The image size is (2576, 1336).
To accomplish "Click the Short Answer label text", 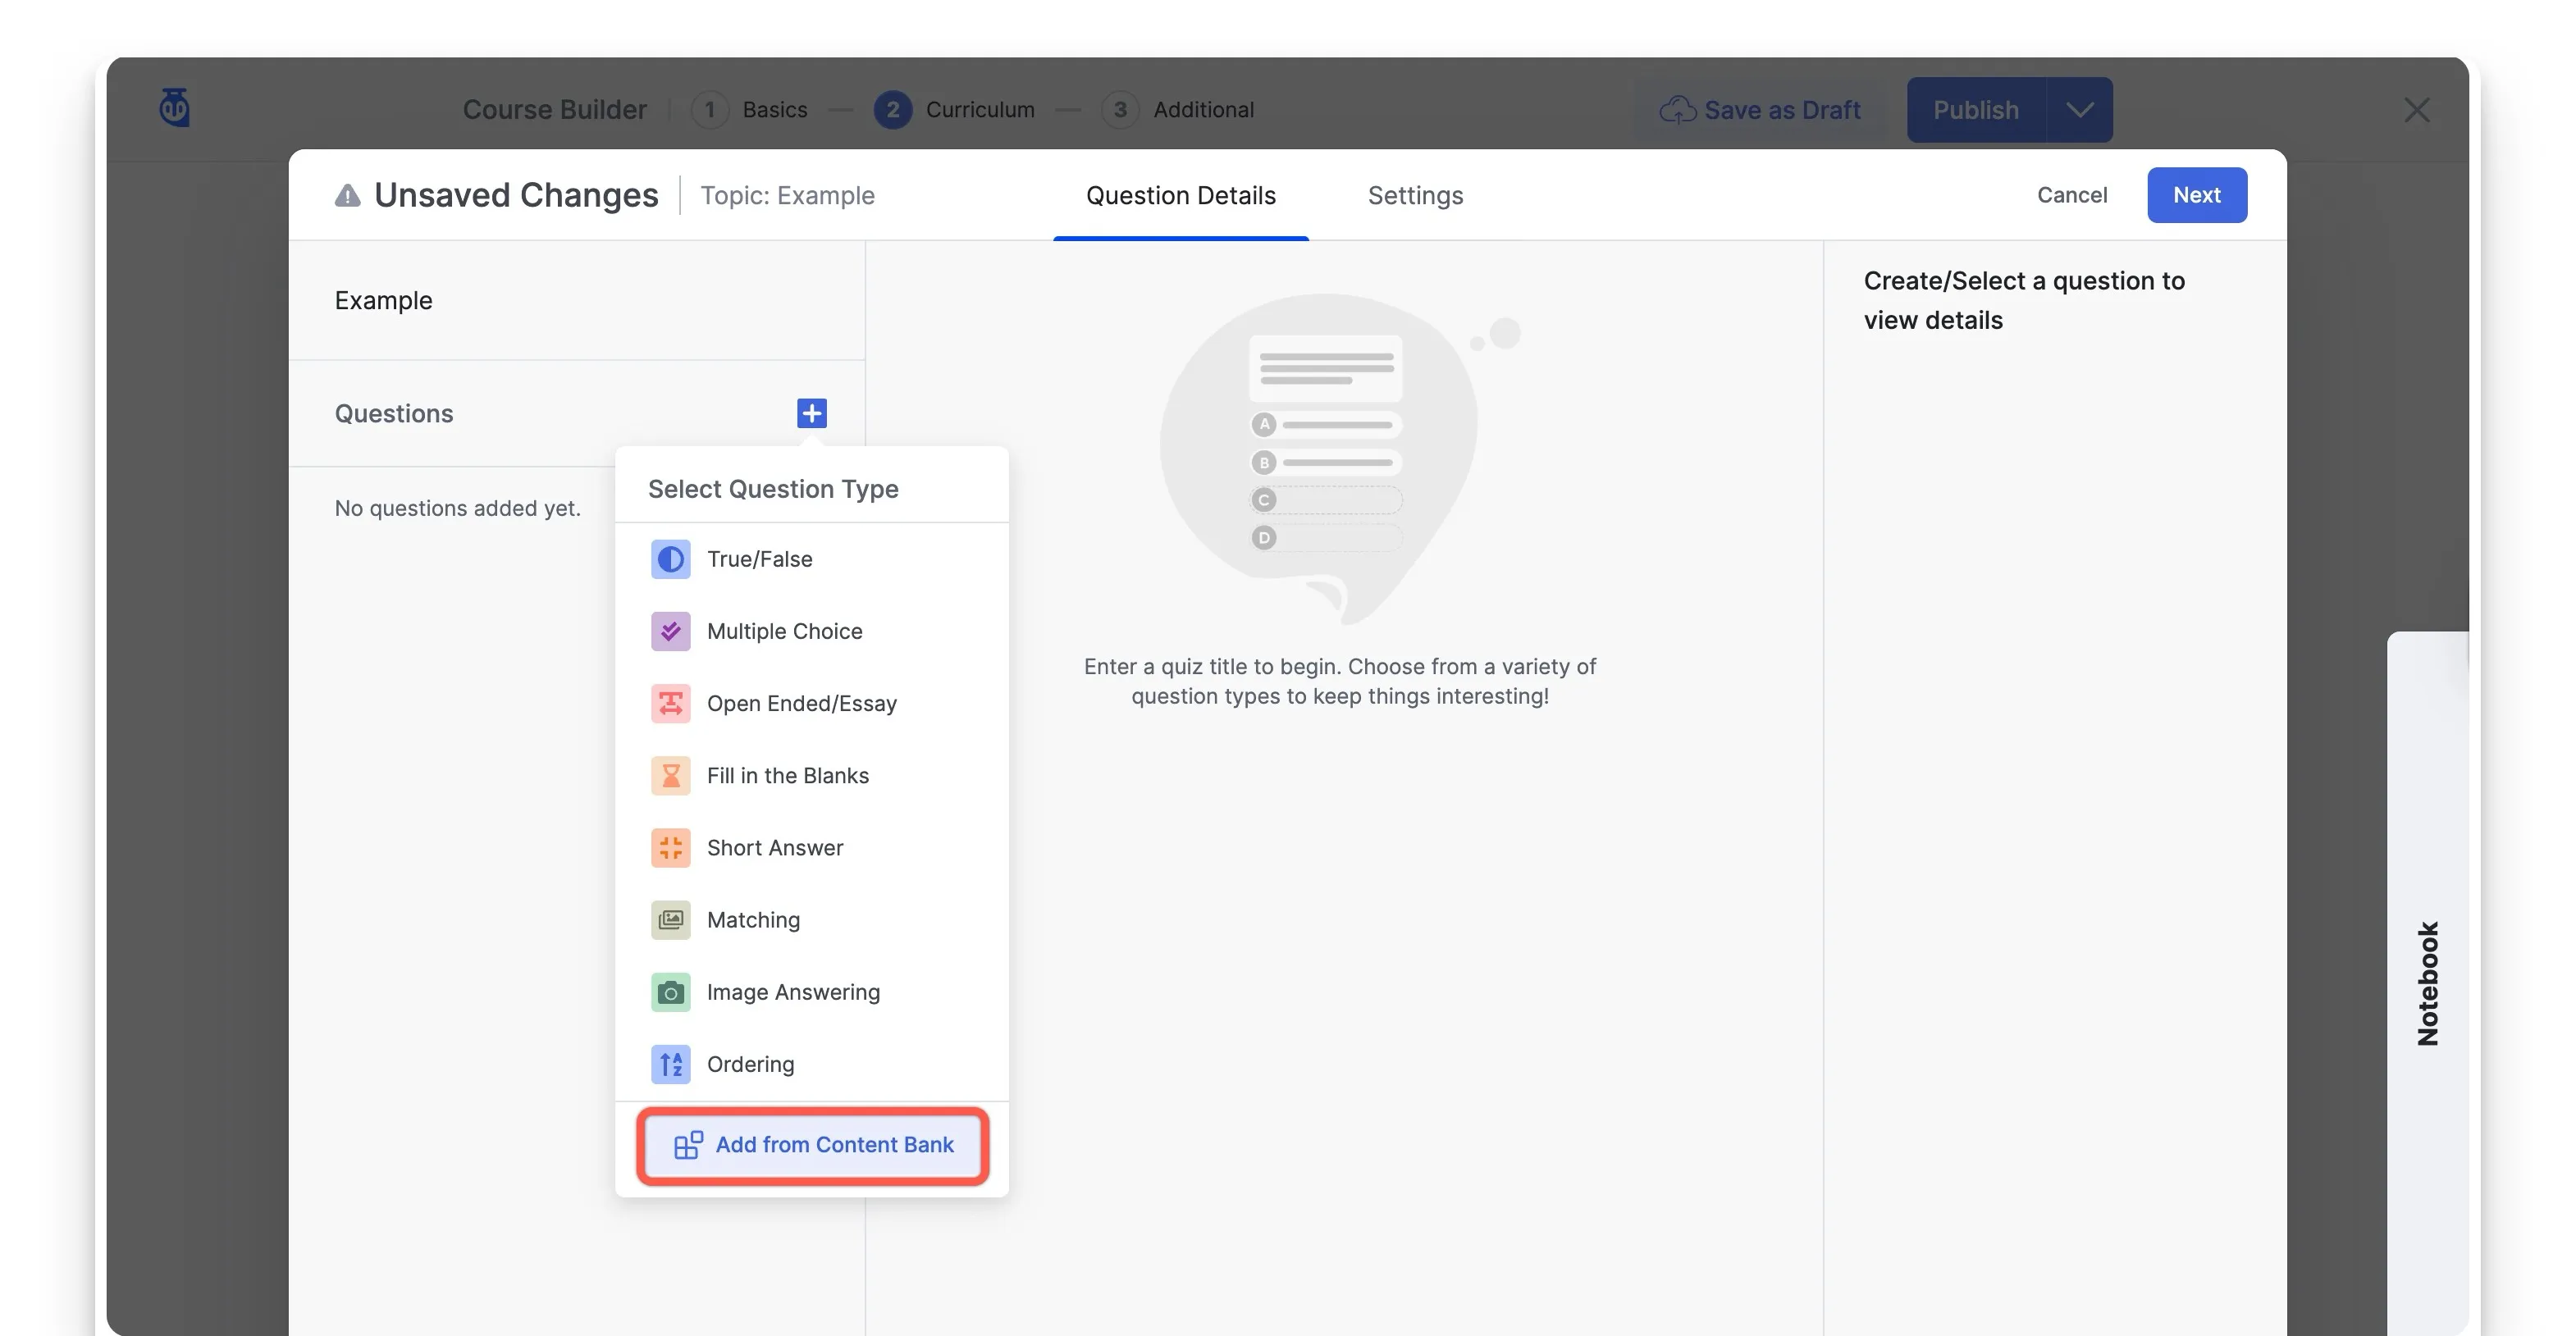I will click(774, 847).
